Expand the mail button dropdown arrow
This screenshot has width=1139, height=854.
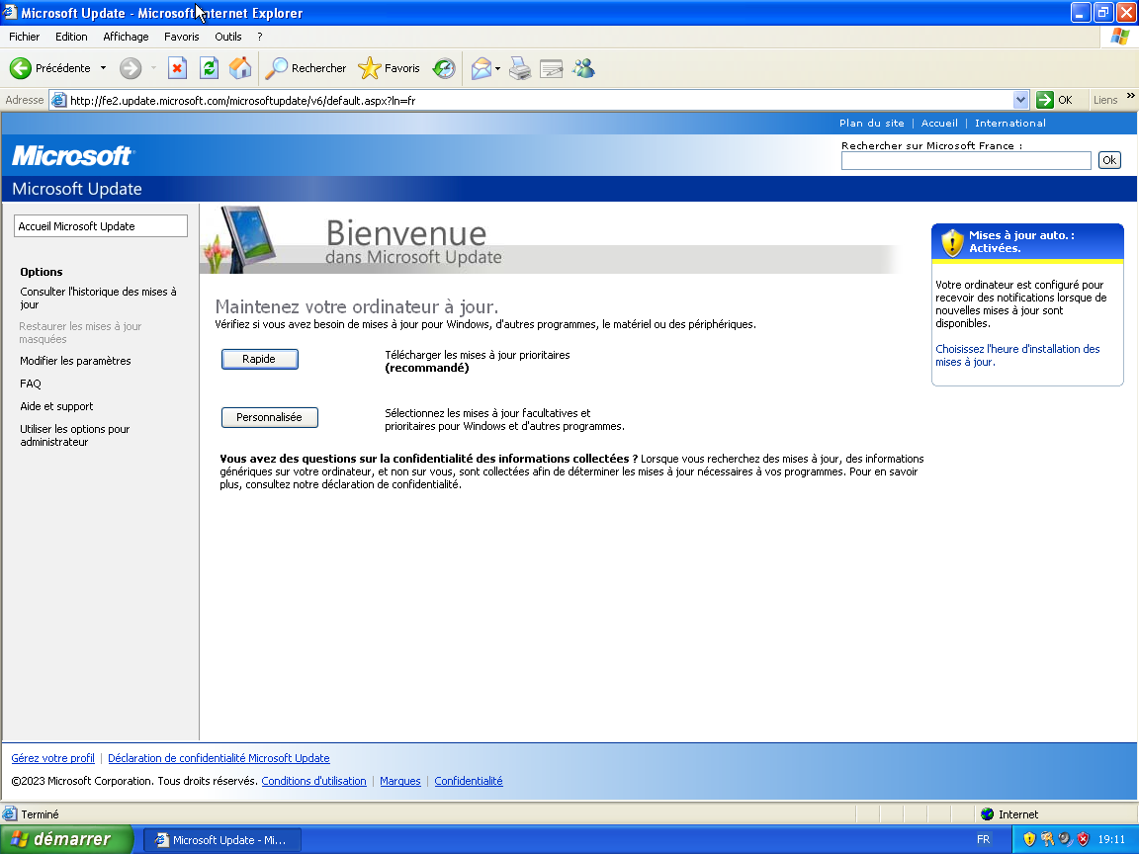[x=497, y=68]
